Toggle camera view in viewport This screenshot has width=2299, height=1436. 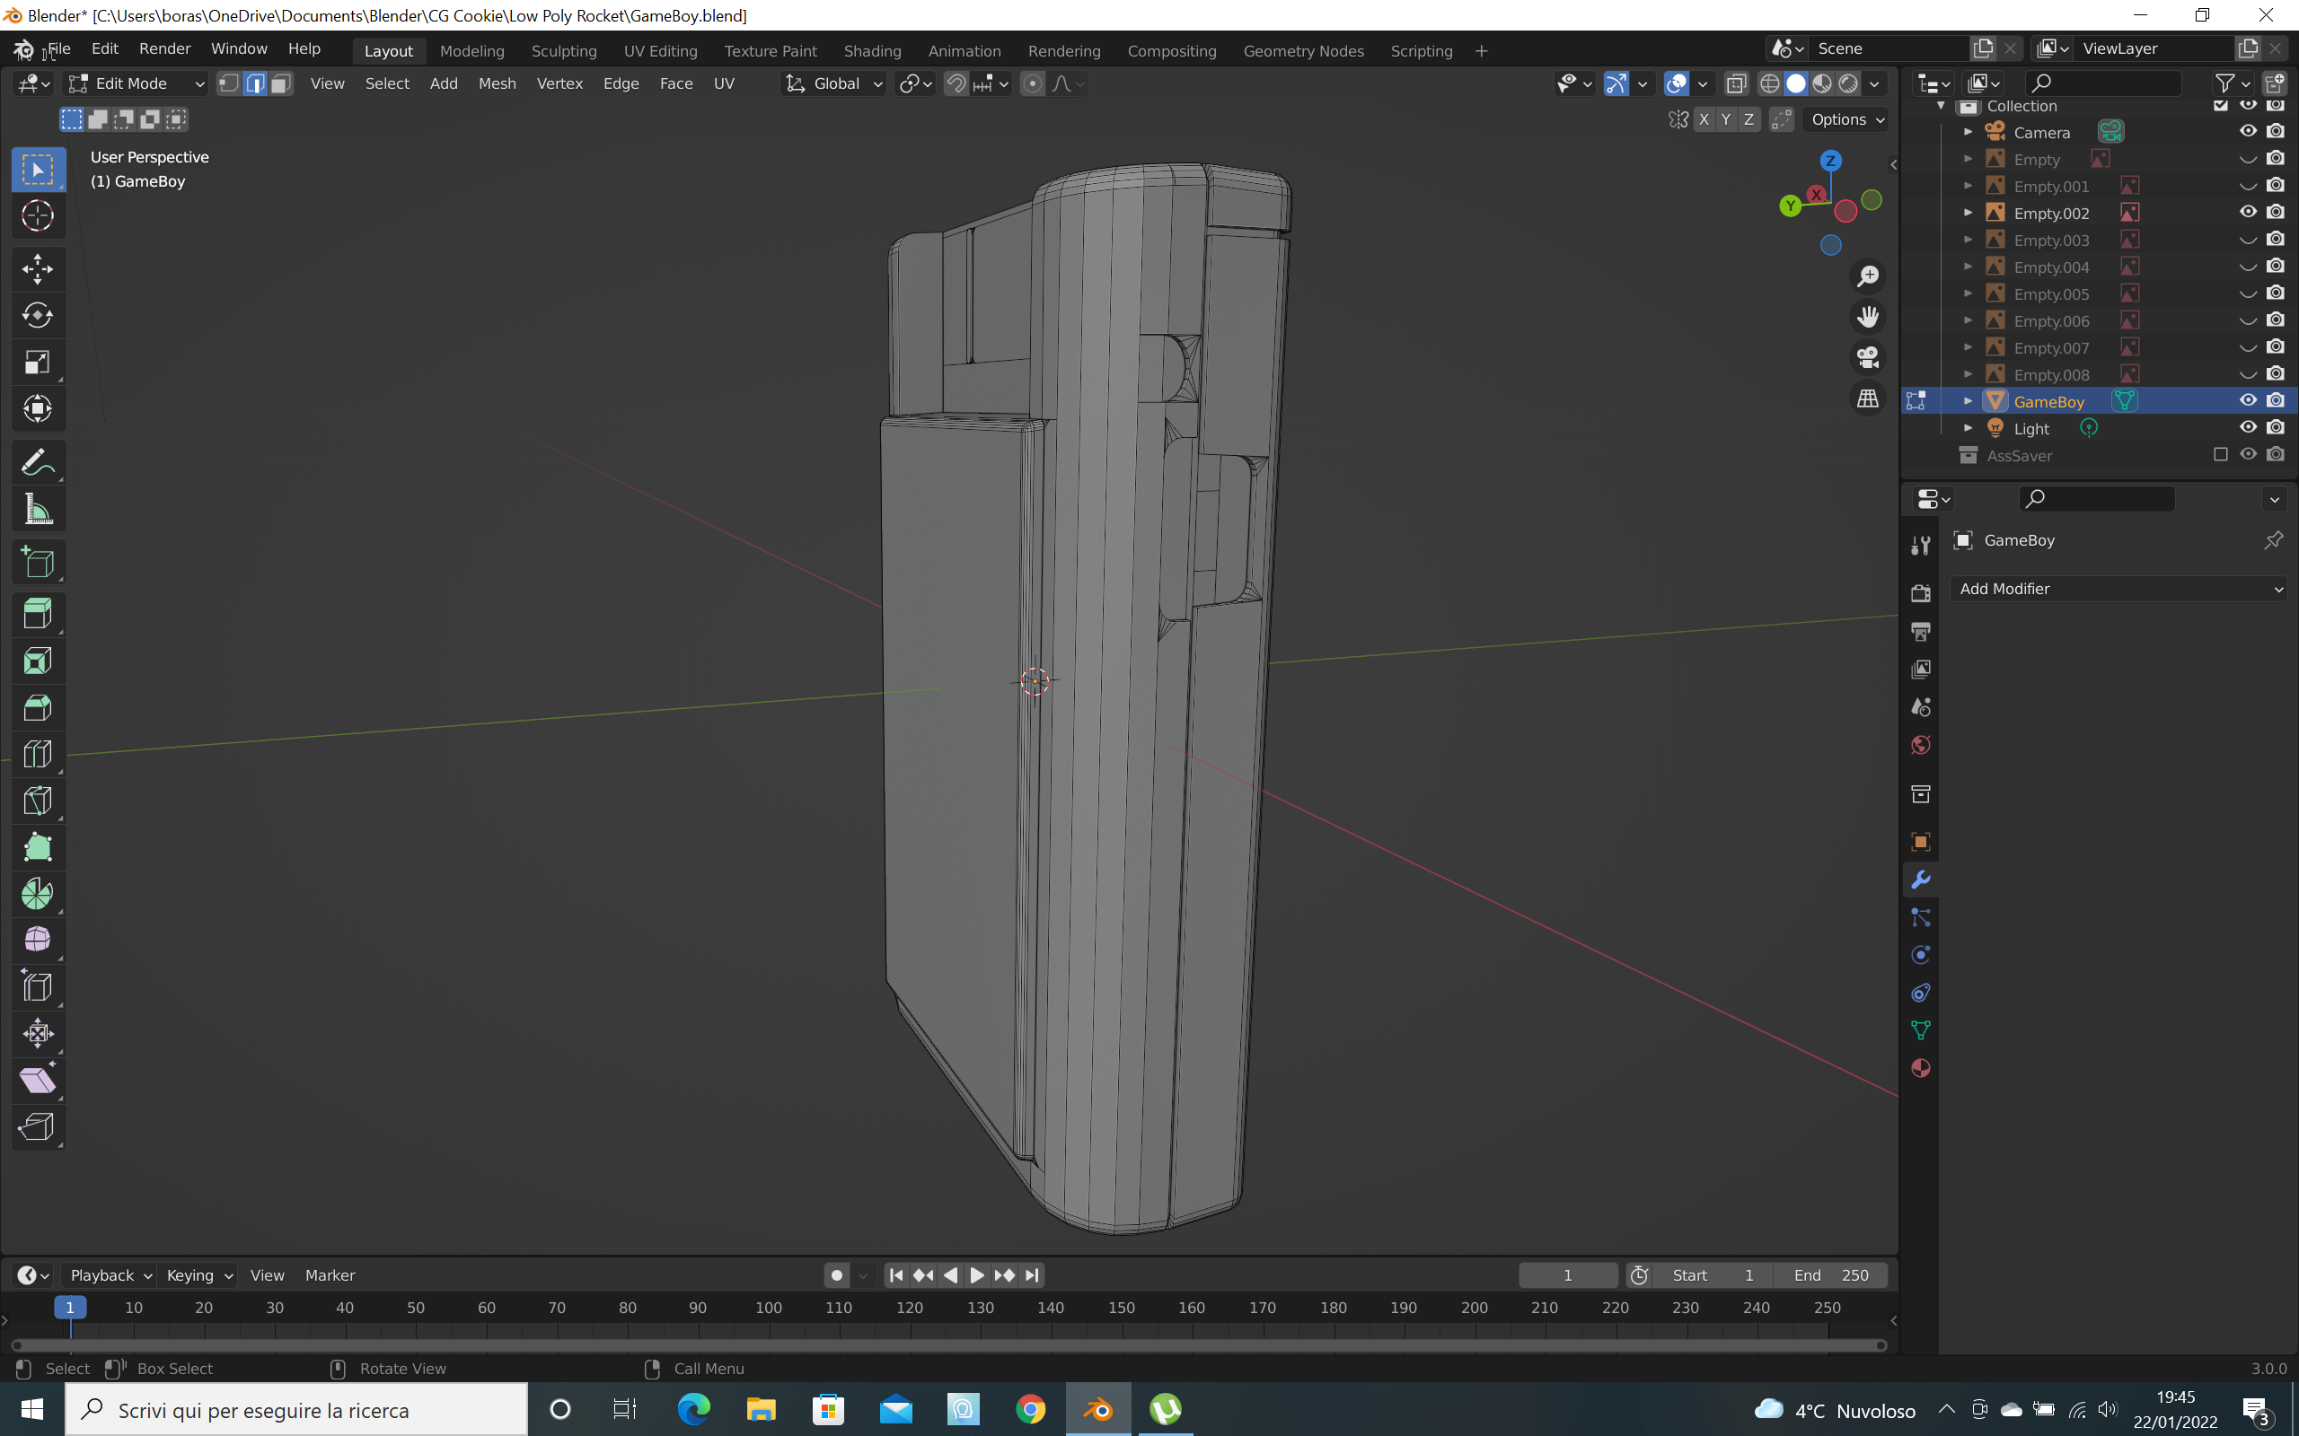click(1868, 357)
